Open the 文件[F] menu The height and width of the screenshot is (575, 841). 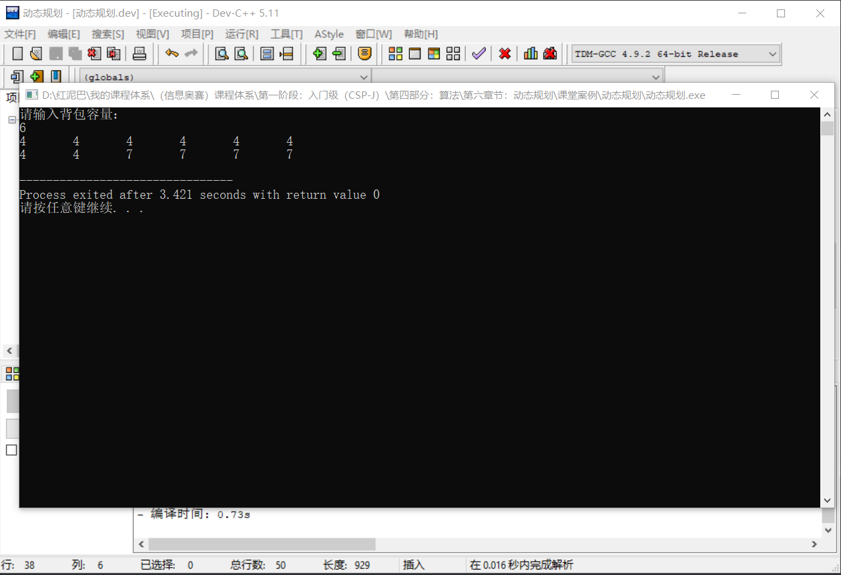[21, 34]
